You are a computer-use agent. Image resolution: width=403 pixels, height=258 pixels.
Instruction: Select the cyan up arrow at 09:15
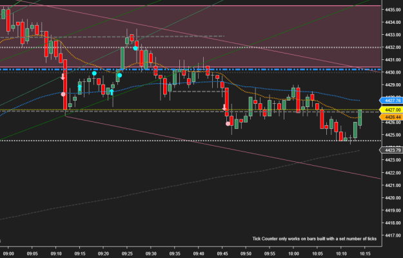click(80, 88)
